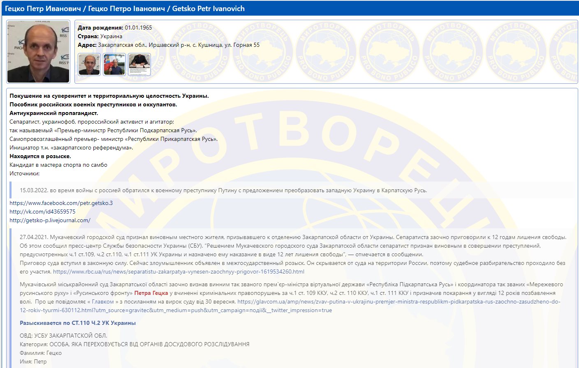Click the 'Антиукраинский пропагандист.' bold line
This screenshot has width=579, height=368.
(54, 113)
